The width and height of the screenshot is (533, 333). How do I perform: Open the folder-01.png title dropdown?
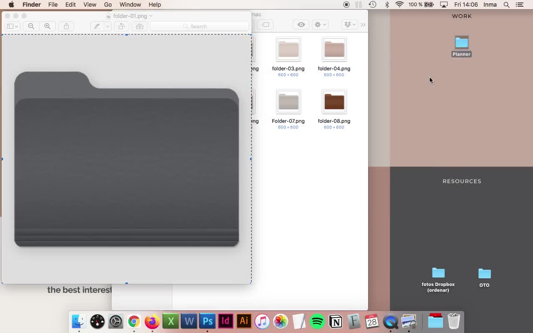[151, 16]
